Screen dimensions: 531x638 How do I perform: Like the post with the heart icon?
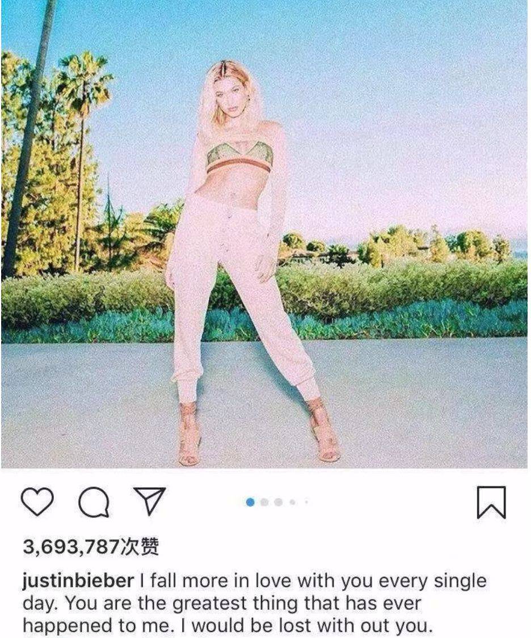pos(37,502)
